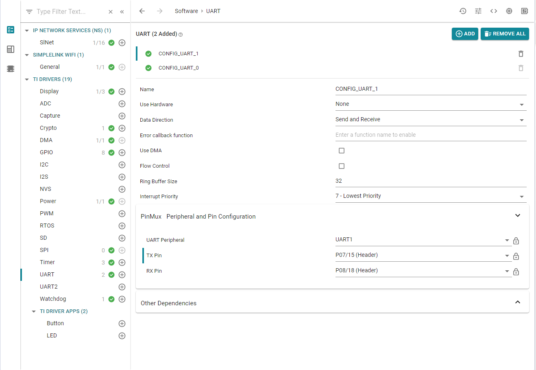536x370 pixels.
Task: Open the Data Direction dropdown
Action: coord(430,120)
